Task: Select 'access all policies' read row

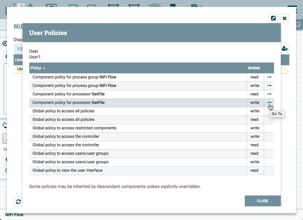Action: [136, 120]
